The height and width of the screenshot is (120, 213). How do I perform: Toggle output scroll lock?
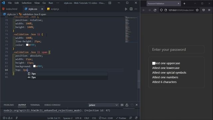pos(127,105)
